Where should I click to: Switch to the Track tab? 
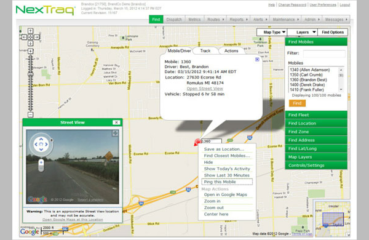(205, 51)
